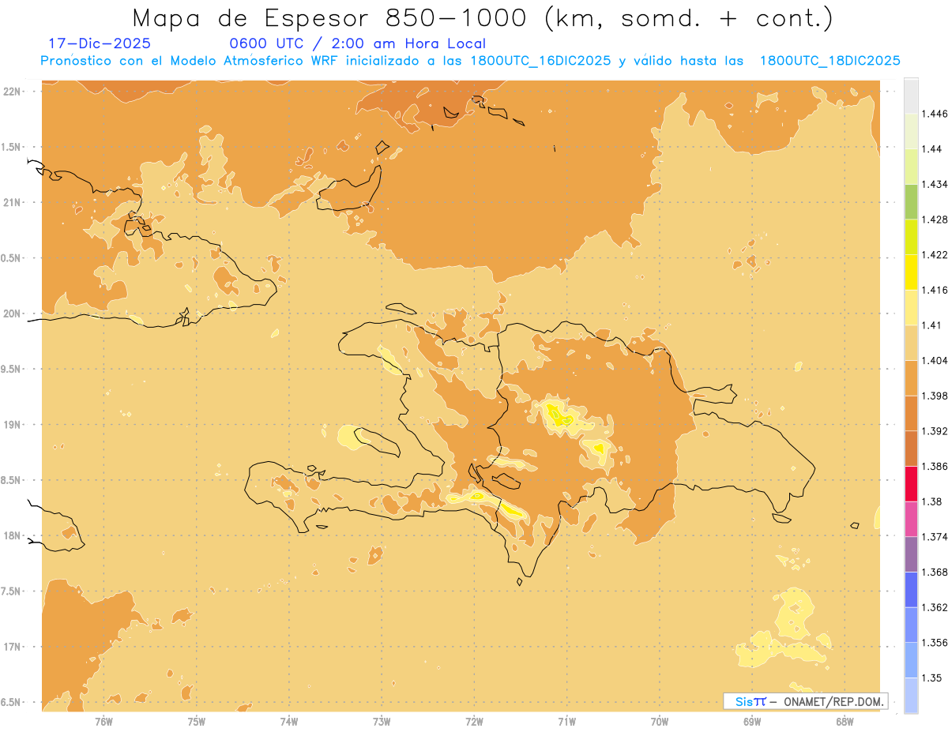Click the '19N' latitude label
Viewport: 948px width, 732px height.
pos(13,425)
